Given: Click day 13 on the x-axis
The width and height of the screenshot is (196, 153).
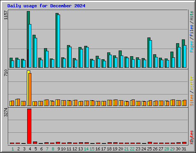Looking at the screenshot, I should pos(80,149).
